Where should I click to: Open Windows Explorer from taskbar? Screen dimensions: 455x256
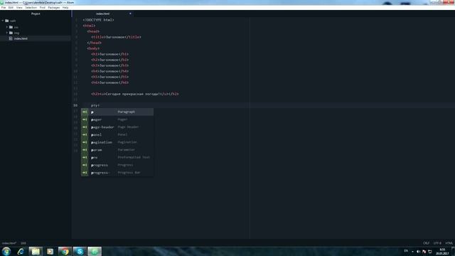(36, 251)
